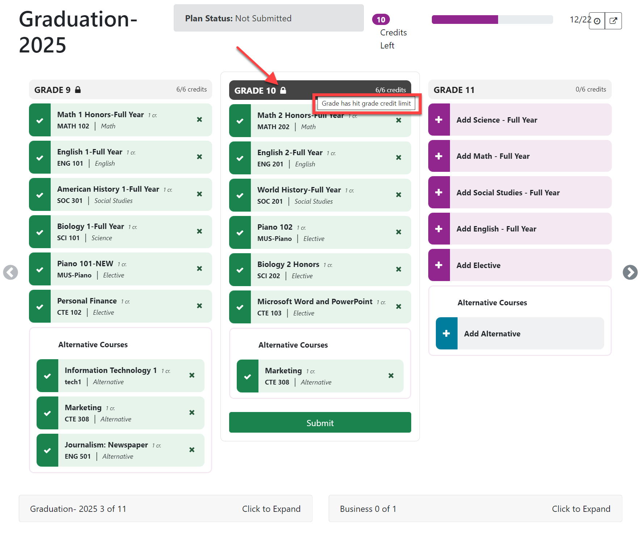640x535 pixels.
Task: Toggle checkmark on Math 2 Honors
Action: point(240,121)
